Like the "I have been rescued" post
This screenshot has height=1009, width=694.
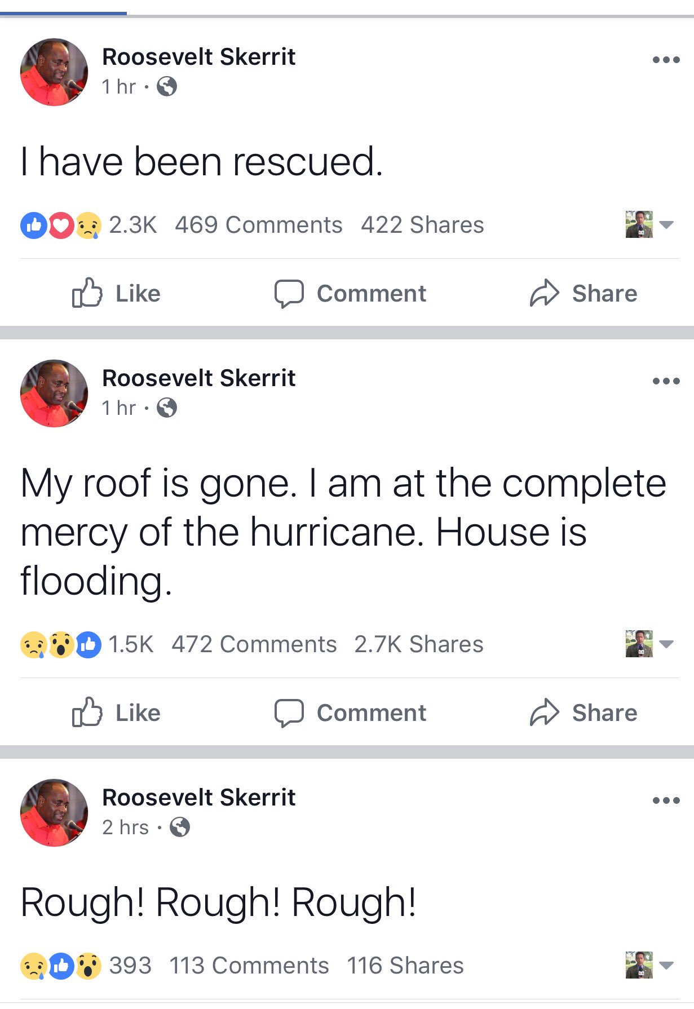(117, 294)
